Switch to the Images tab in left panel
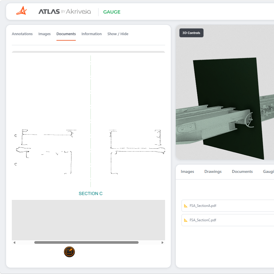 45,34
